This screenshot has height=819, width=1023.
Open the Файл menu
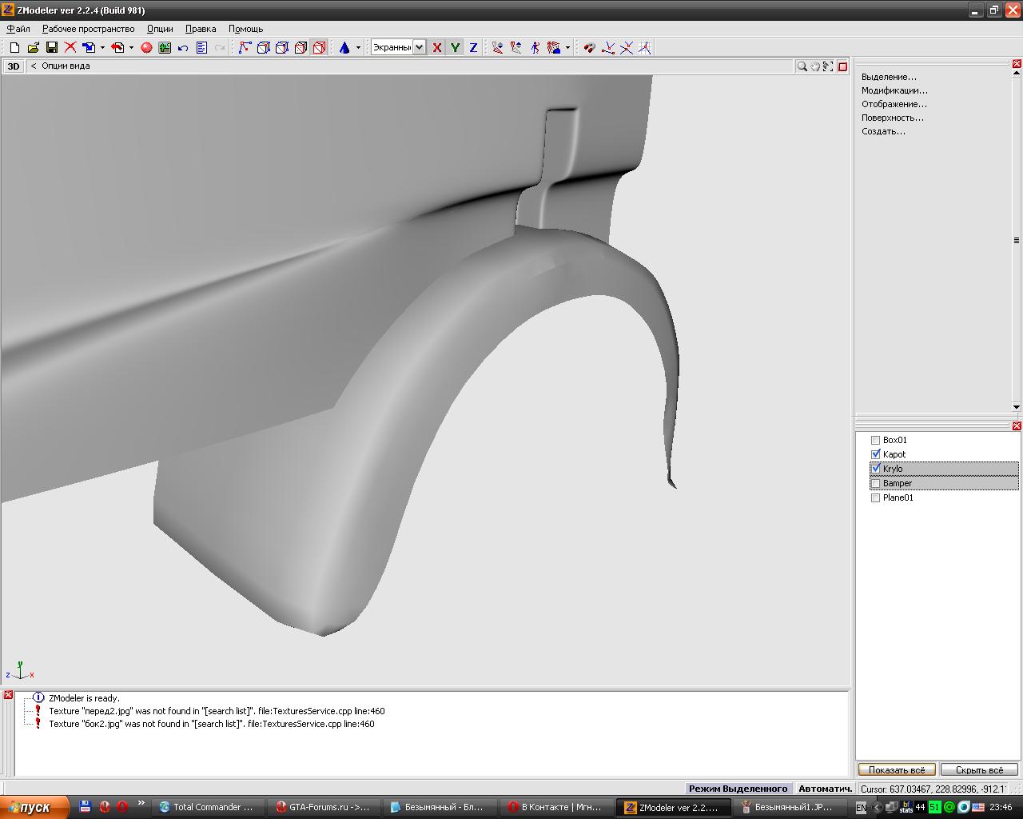[18, 29]
